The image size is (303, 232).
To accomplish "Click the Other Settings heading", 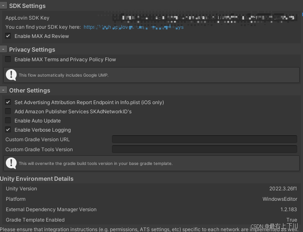I will [x=30, y=90].
